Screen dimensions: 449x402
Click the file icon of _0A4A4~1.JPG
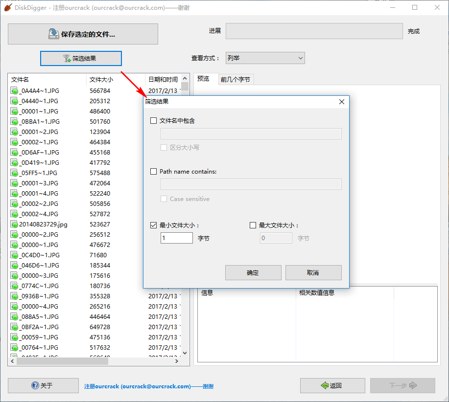[x=14, y=90]
